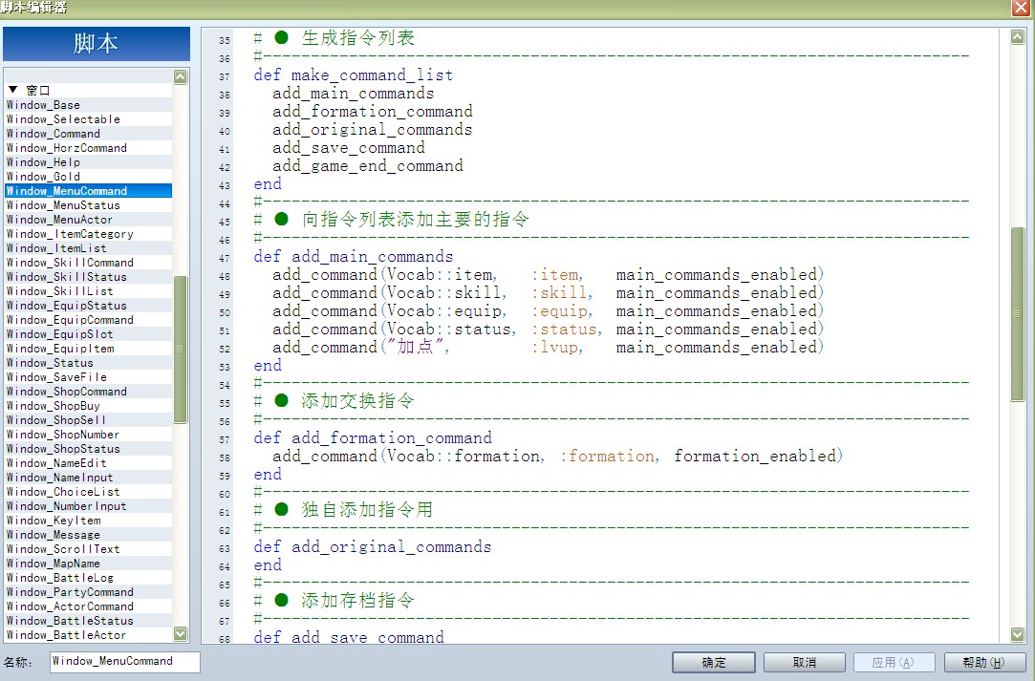1035x681 pixels.
Task: Select Window_Command script
Action: pyautogui.click(x=89, y=134)
